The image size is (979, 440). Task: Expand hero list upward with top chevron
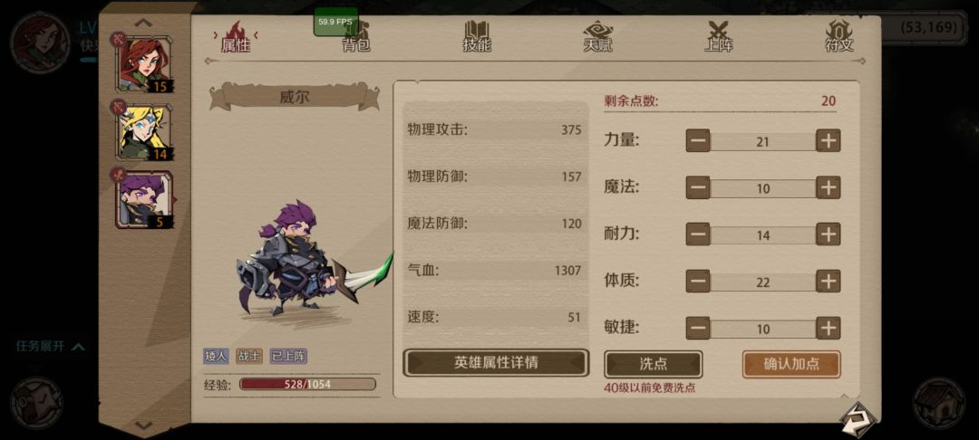(x=143, y=23)
